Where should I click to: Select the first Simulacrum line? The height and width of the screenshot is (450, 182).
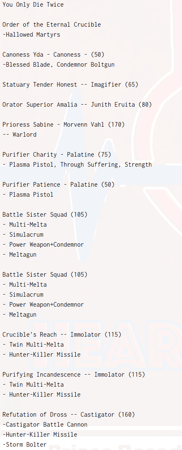[x=23, y=235]
